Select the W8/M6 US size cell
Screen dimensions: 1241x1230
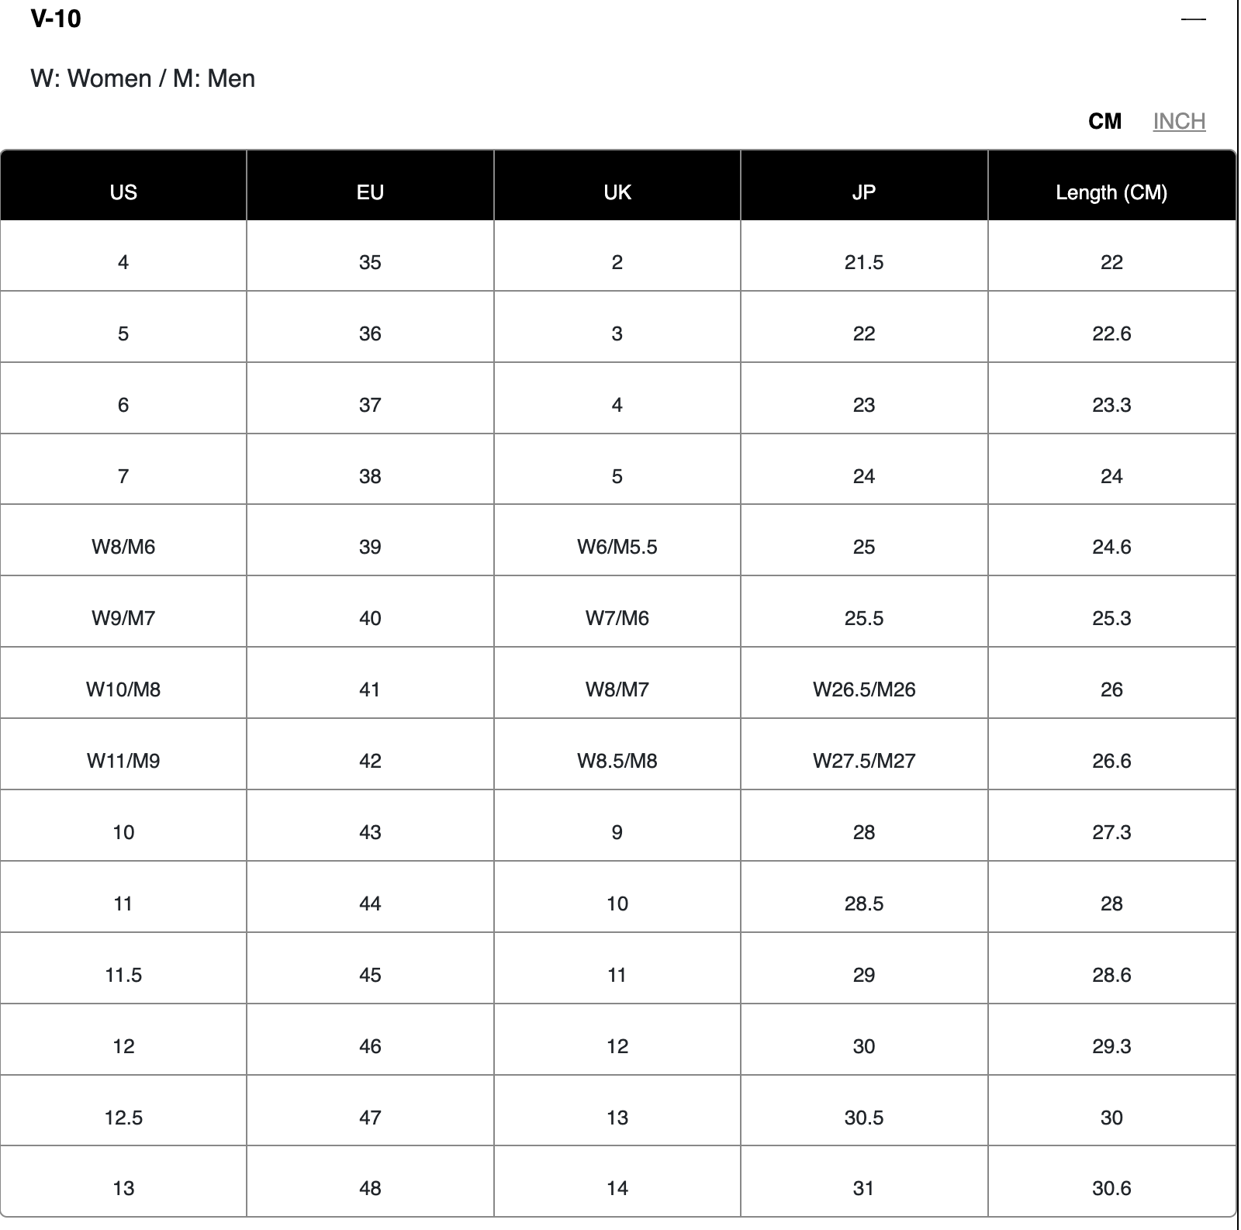pyautogui.click(x=123, y=547)
